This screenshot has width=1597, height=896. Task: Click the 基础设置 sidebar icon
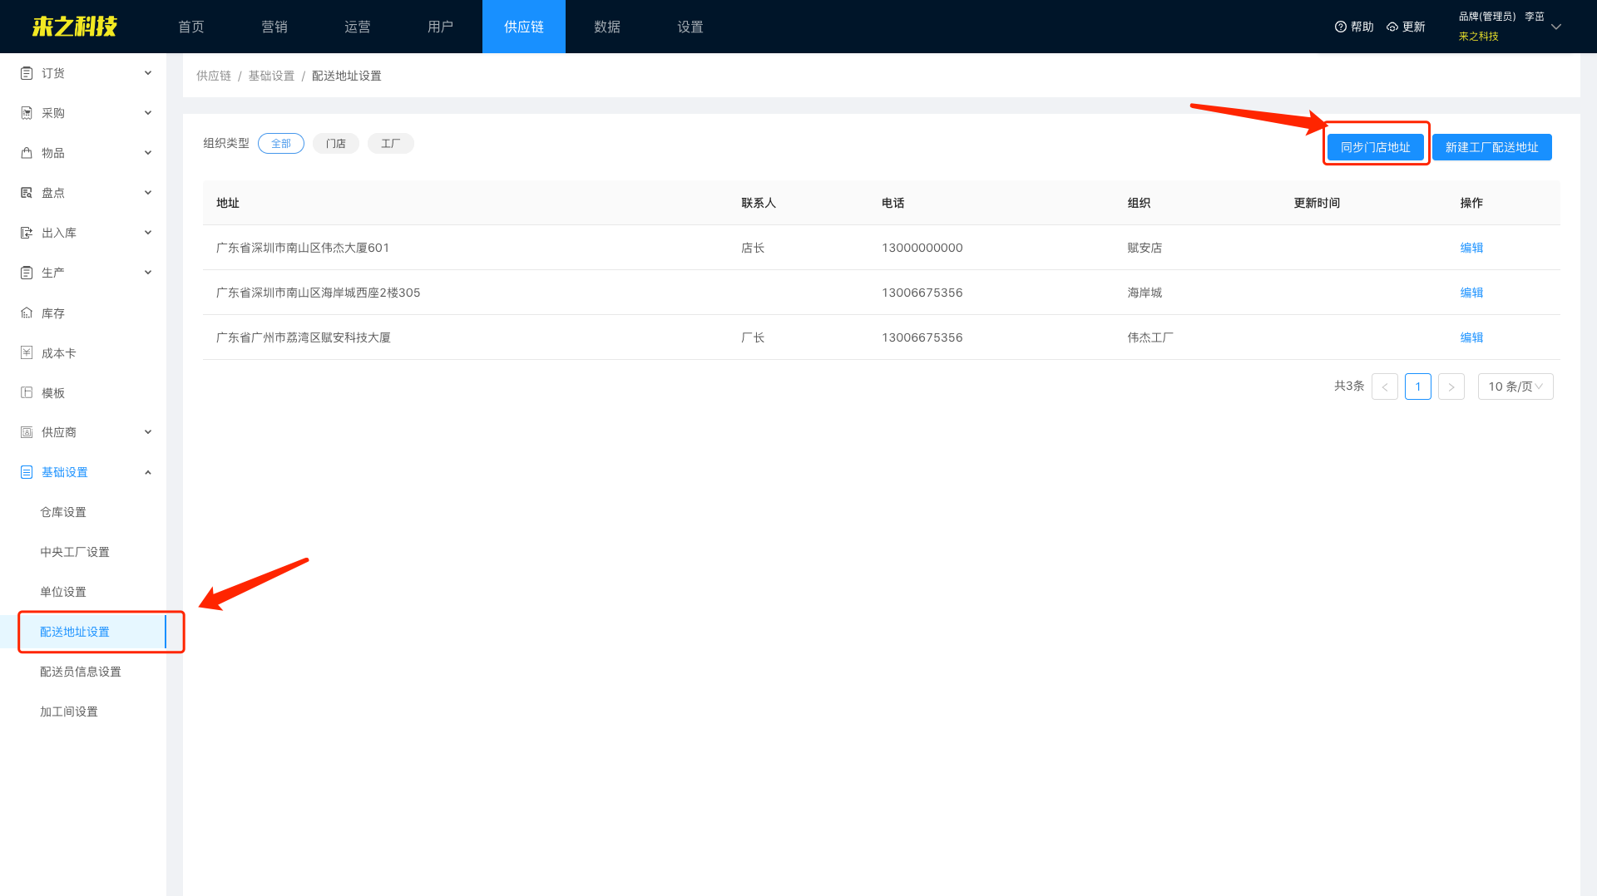coord(27,472)
